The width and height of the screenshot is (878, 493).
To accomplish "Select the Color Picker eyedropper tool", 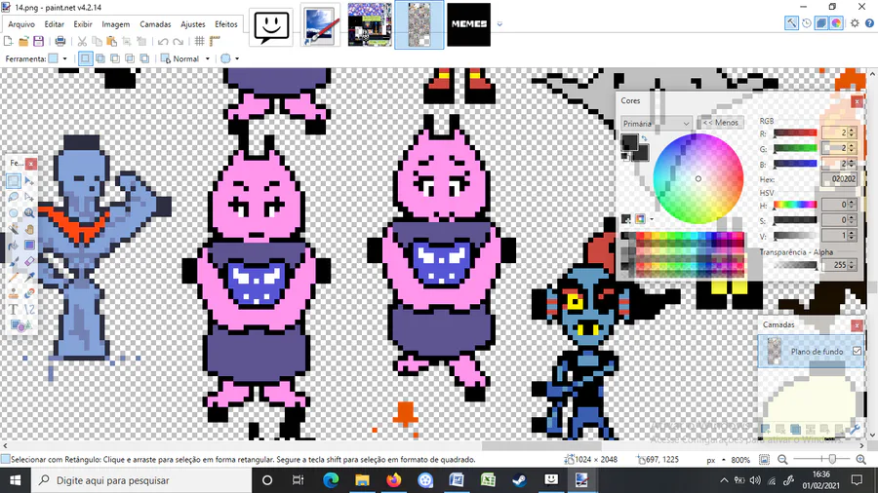I will click(29, 278).
